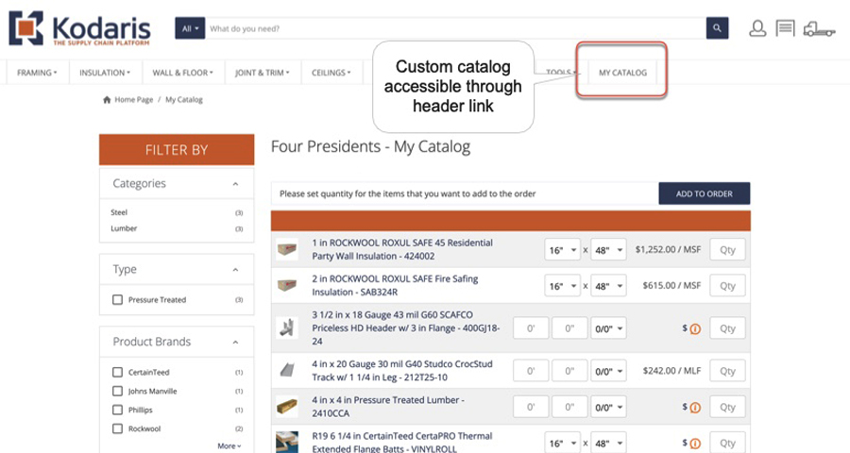
Task: Open the order list icon
Action: [785, 28]
